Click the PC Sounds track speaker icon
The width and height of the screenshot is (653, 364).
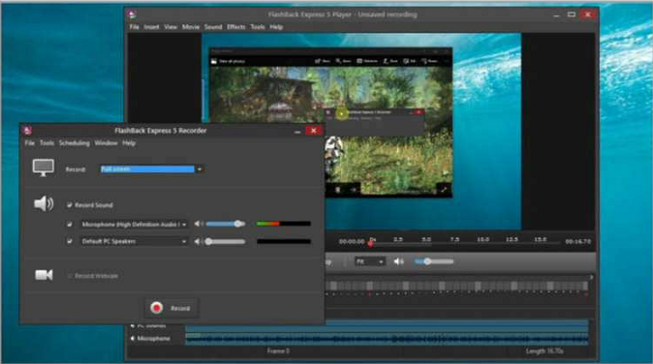(133, 325)
